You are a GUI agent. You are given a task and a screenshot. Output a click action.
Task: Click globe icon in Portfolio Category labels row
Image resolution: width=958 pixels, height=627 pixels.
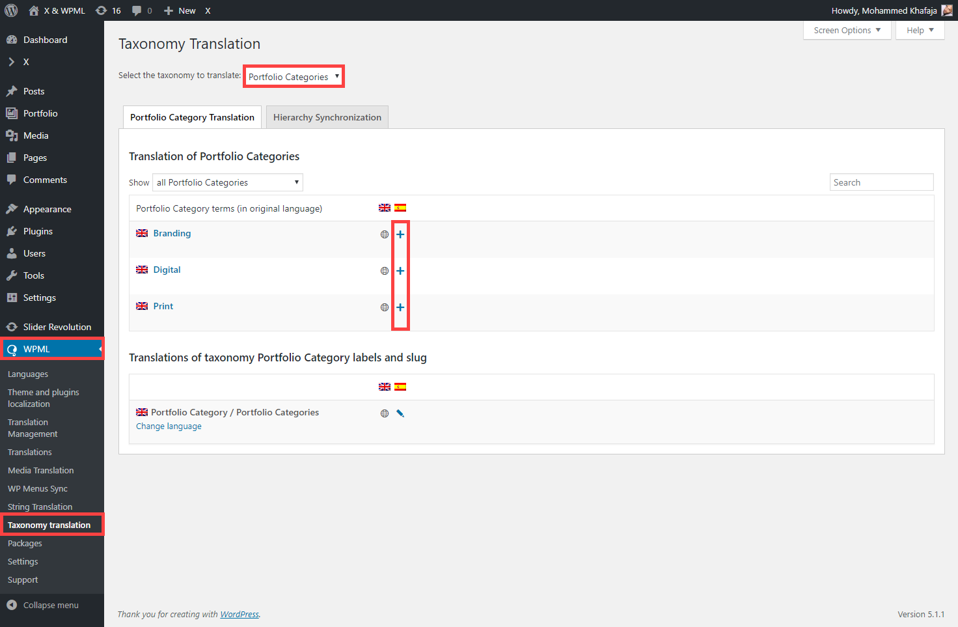385,413
